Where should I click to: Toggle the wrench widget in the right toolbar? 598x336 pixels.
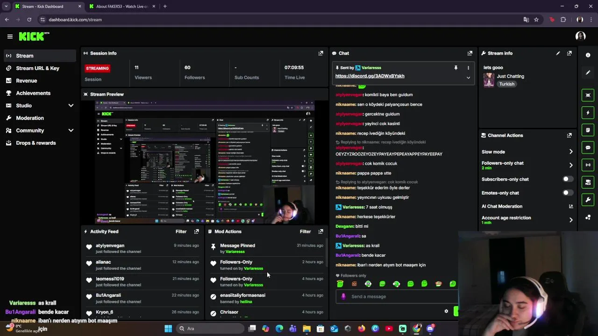(x=588, y=200)
